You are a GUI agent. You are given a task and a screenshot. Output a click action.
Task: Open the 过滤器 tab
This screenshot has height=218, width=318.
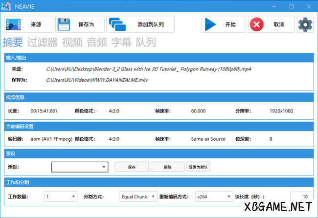click(x=42, y=42)
